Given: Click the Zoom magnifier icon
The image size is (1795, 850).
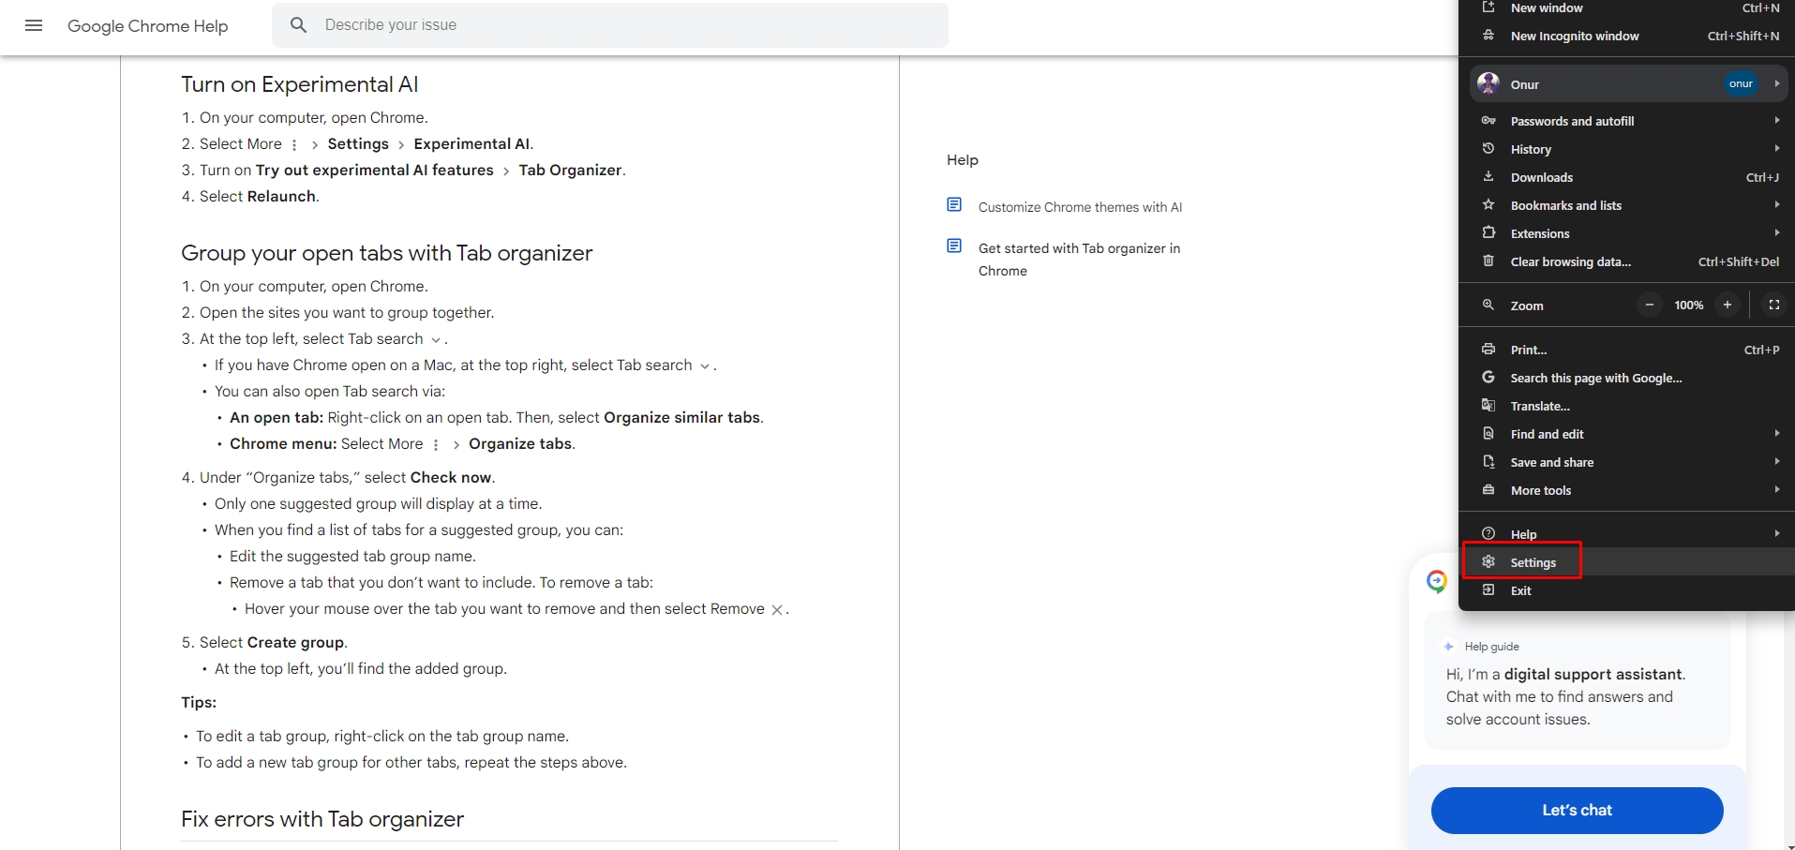Looking at the screenshot, I should tap(1488, 306).
